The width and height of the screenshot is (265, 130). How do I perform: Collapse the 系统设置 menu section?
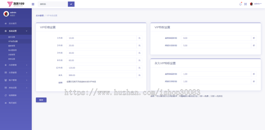(16, 31)
